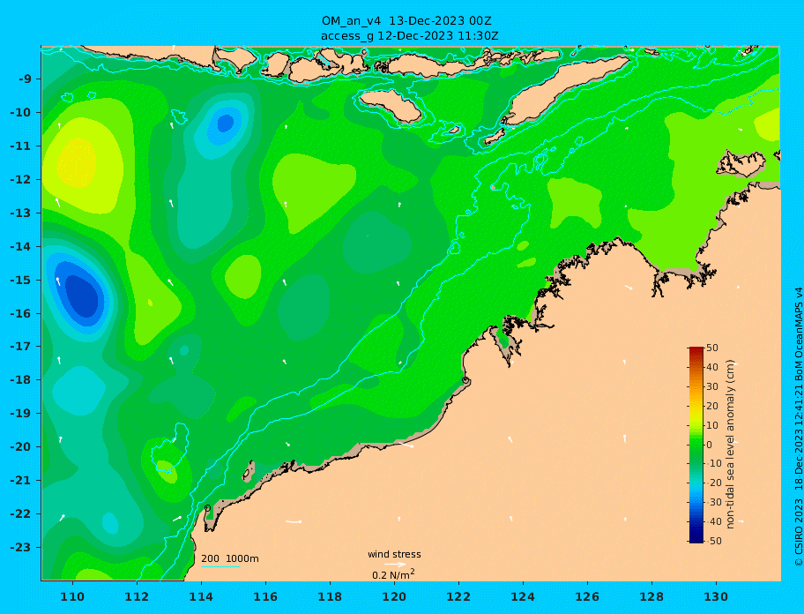
Task: Click the CSIRO 2023 copyright text
Action: (x=799, y=426)
